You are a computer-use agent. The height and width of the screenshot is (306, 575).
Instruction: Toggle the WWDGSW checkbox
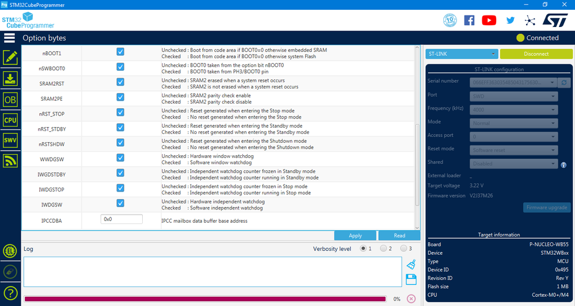tap(120, 158)
